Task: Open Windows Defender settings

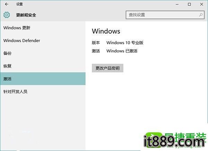Action: tap(43, 41)
